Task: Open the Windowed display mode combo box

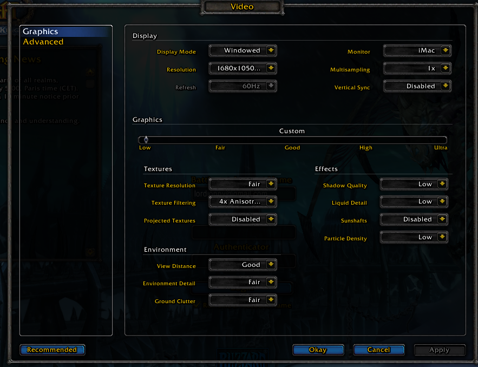Action: click(243, 50)
